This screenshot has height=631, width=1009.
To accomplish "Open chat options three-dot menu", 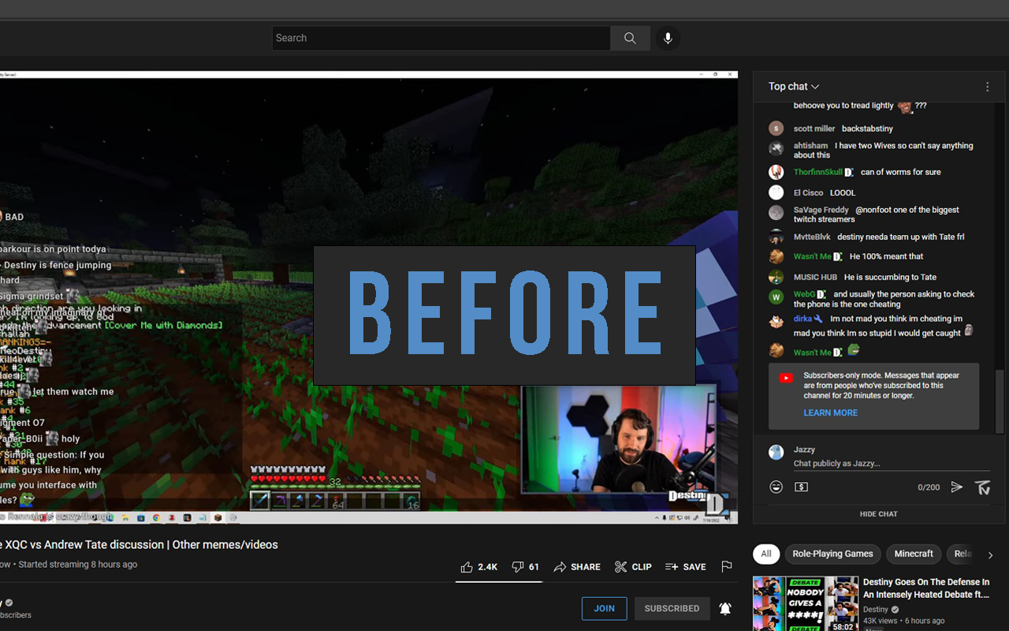I will point(987,87).
